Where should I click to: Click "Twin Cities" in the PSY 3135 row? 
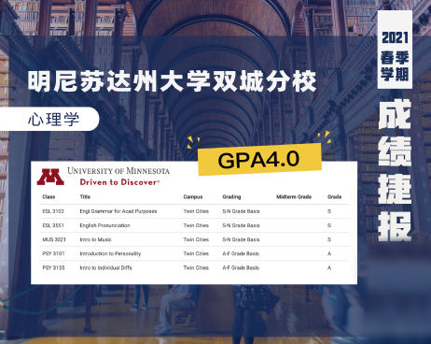(196, 267)
